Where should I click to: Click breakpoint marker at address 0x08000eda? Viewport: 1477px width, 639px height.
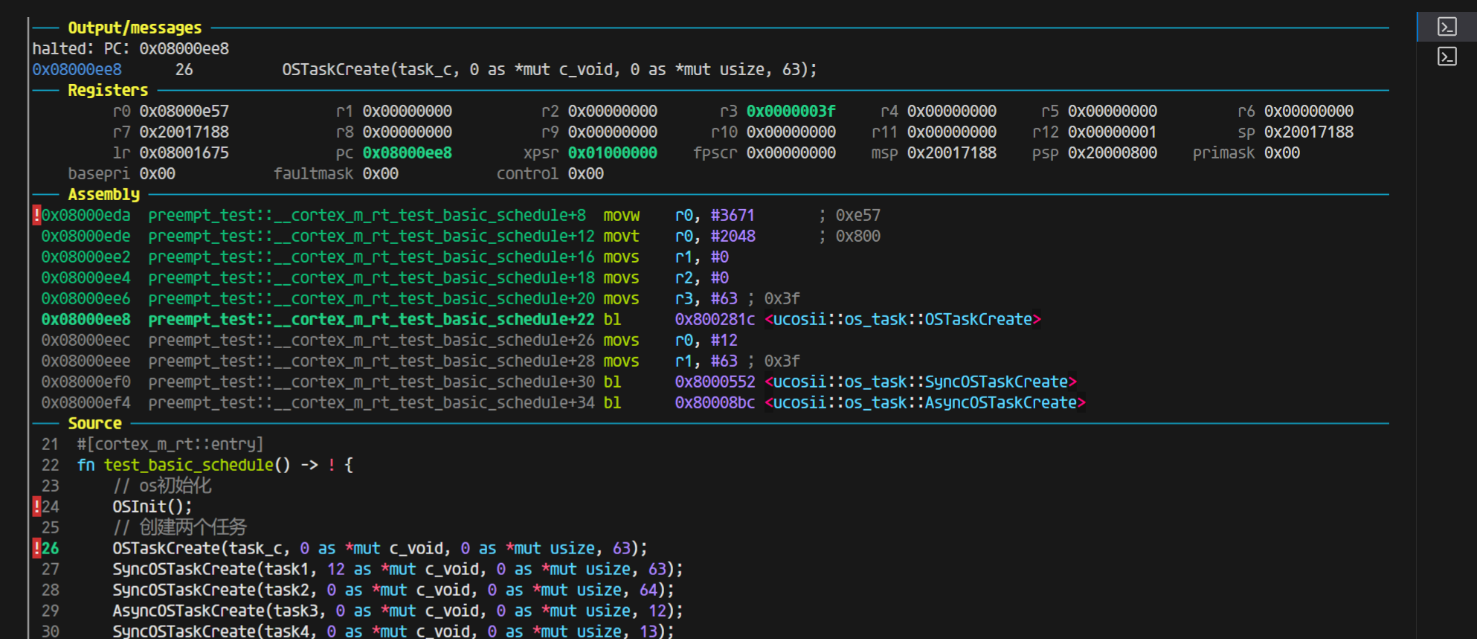(x=36, y=216)
